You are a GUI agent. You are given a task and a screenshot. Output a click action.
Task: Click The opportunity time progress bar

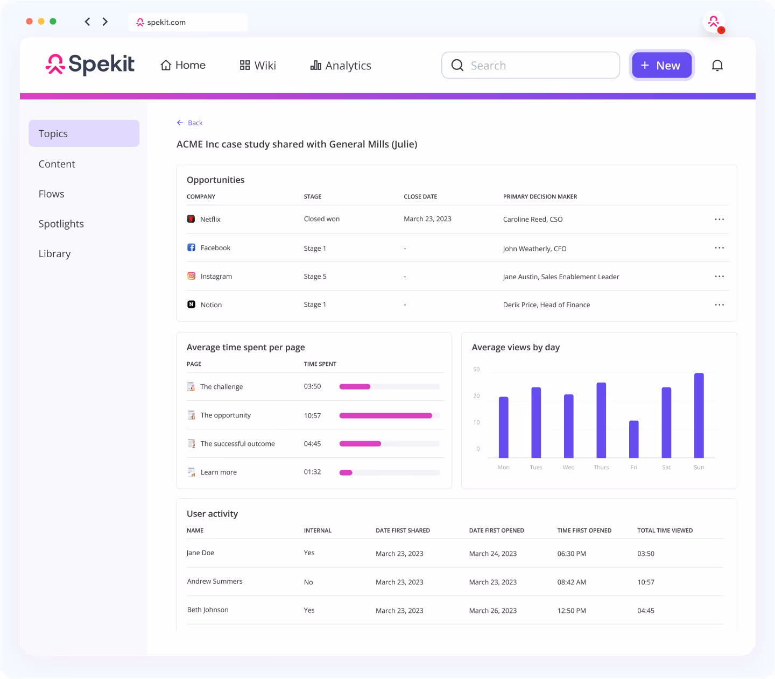point(390,415)
